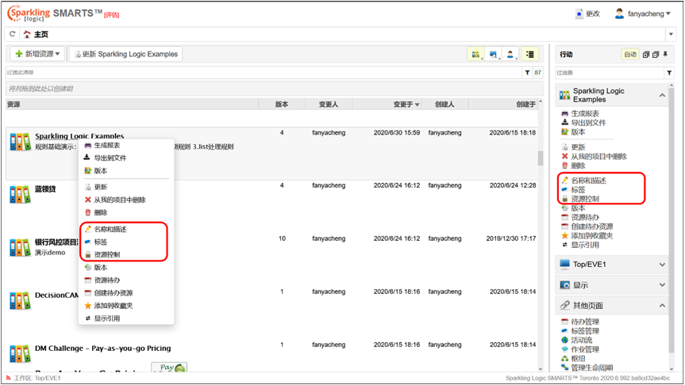This screenshot has width=685, height=385.
Task: Click 更新 Sparkling Logic Examples button
Action: (125, 54)
